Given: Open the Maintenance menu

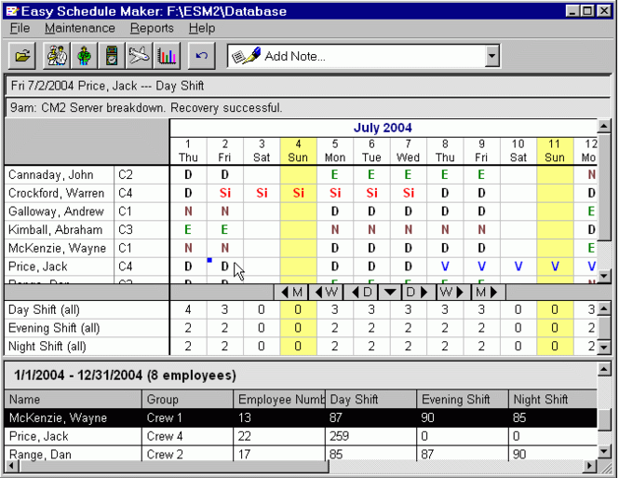Looking at the screenshot, I should coord(80,28).
